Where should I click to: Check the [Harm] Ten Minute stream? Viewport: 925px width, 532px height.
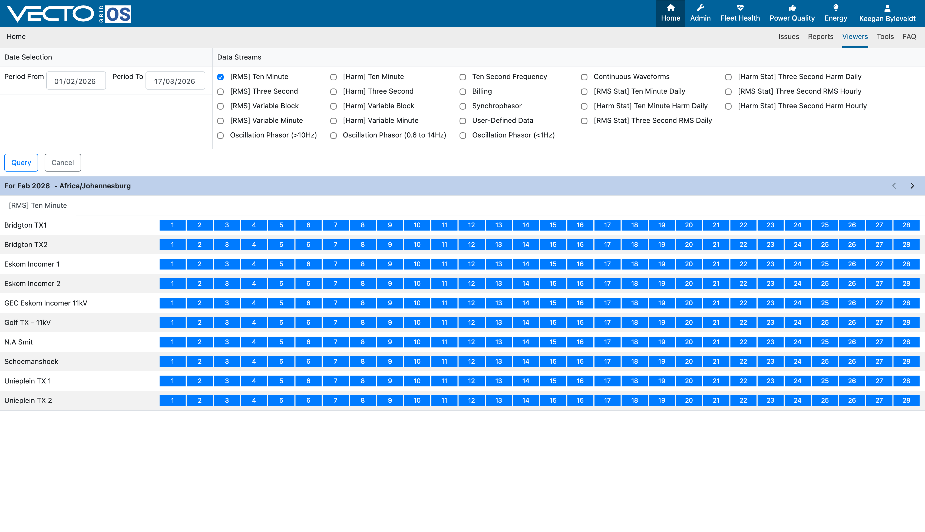click(333, 77)
